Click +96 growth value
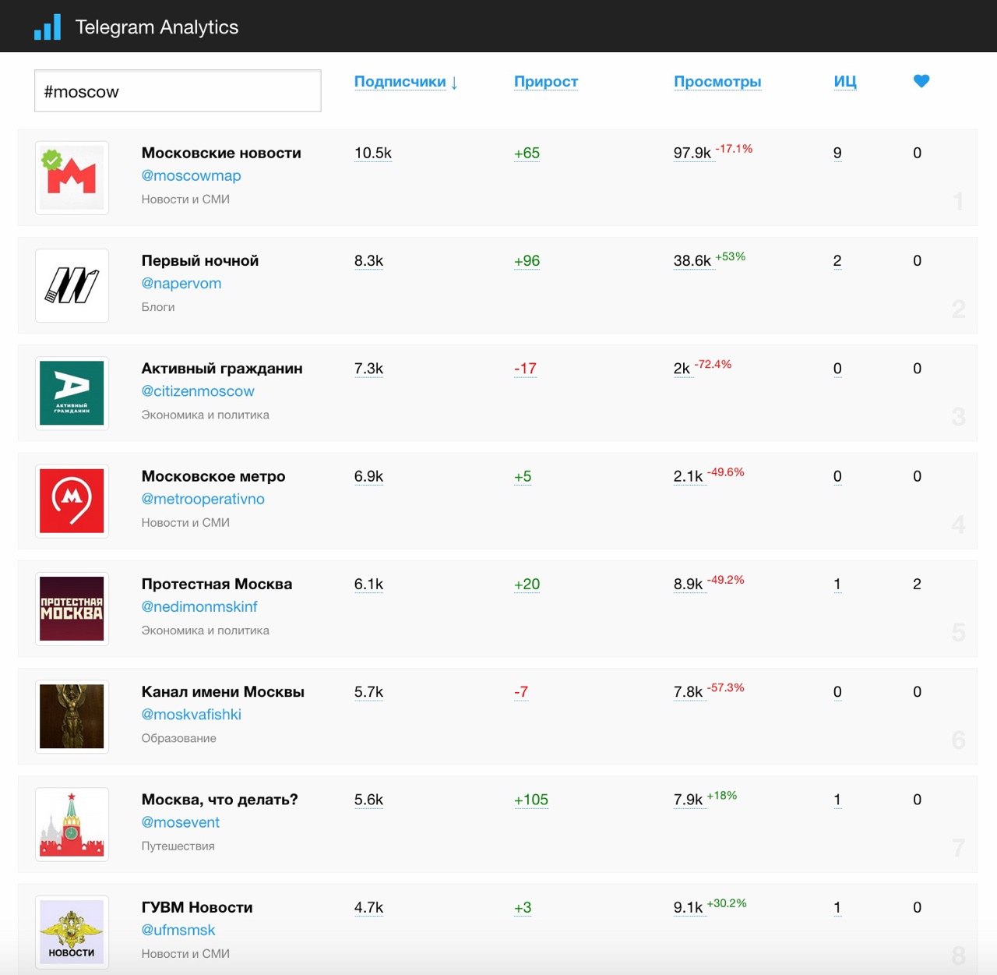The height and width of the screenshot is (975, 997). click(527, 261)
